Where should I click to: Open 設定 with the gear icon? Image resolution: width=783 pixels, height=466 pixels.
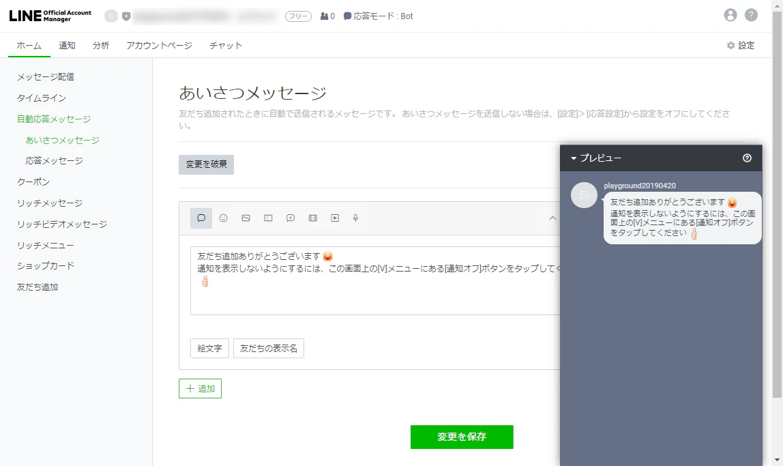point(741,46)
